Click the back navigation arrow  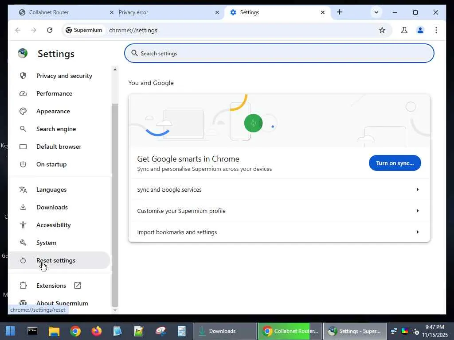coord(18,30)
